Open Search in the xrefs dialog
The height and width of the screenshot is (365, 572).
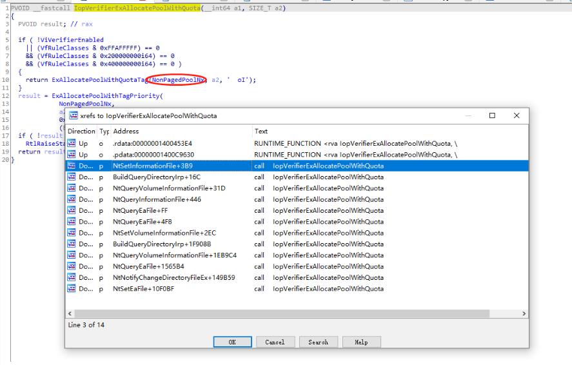[318, 342]
